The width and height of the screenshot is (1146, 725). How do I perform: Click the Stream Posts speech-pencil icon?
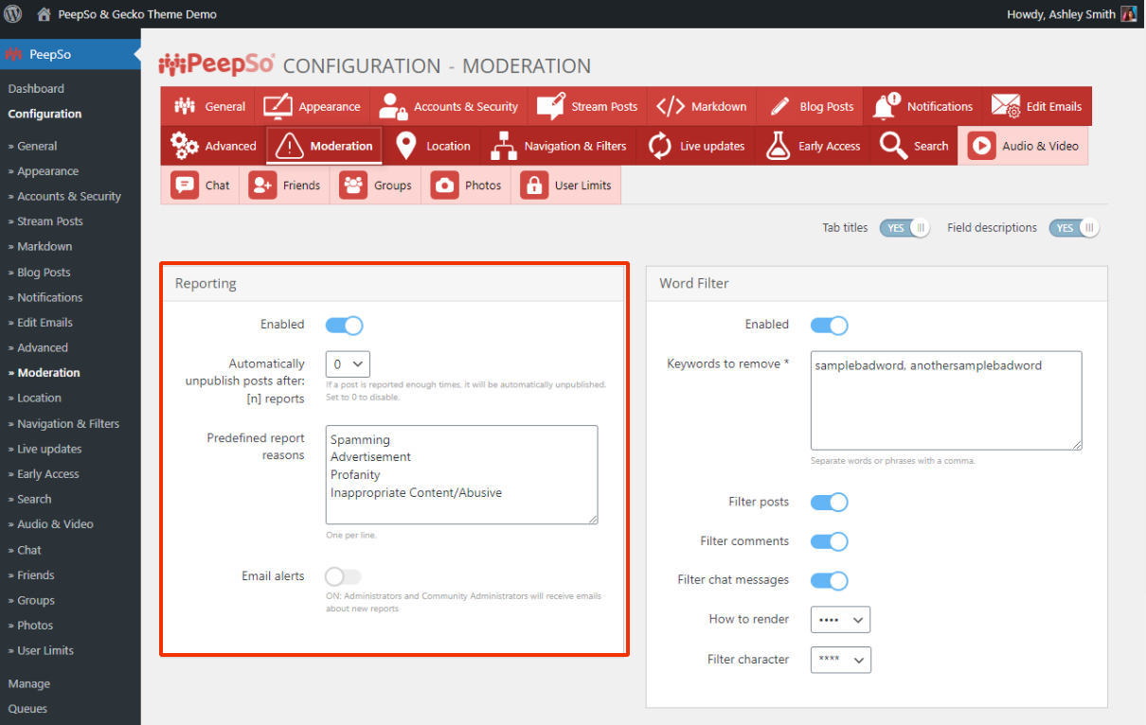pos(550,106)
